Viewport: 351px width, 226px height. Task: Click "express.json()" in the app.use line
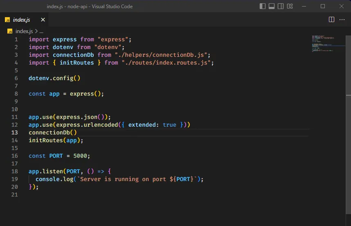click(80, 117)
